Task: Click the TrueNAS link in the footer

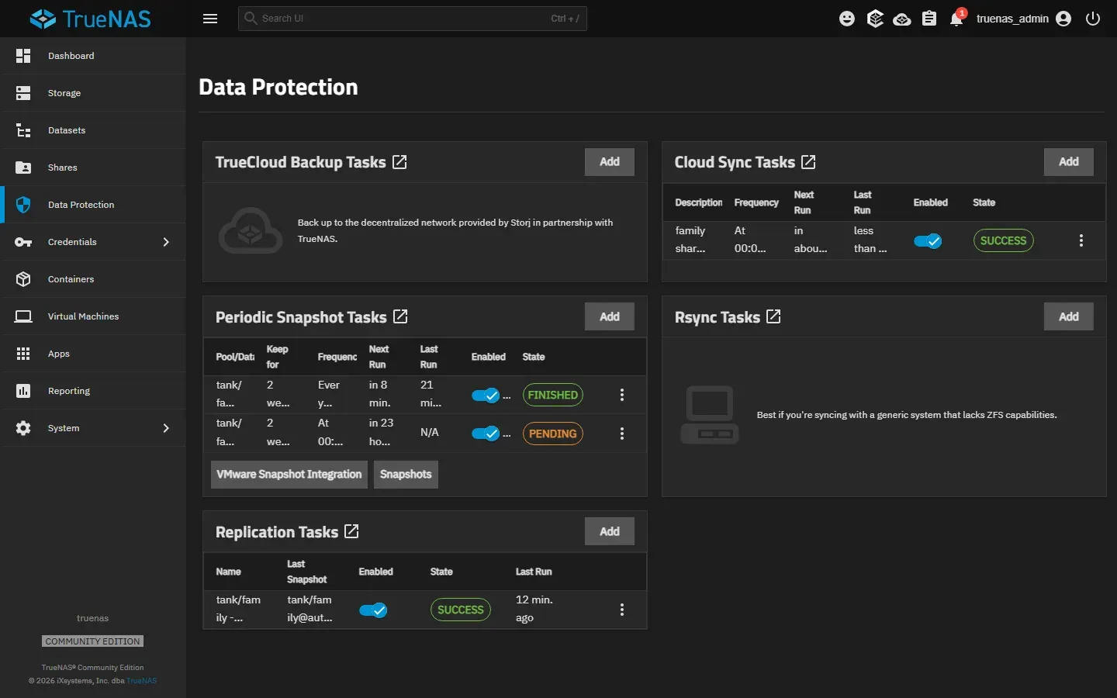Action: pyautogui.click(x=142, y=681)
